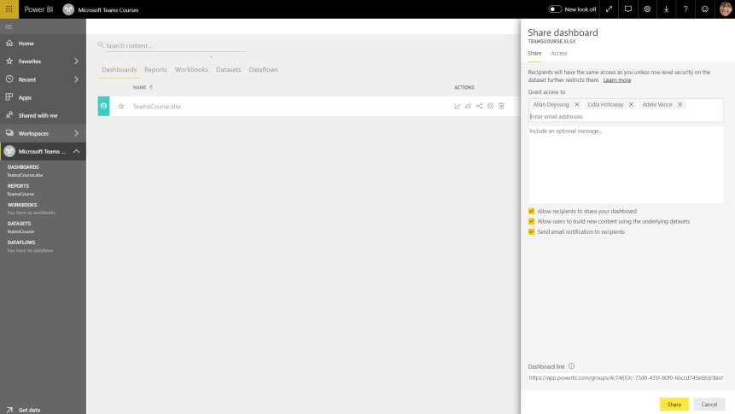Toggle the New look switch
The height and width of the screenshot is (414, 735).
(x=555, y=9)
